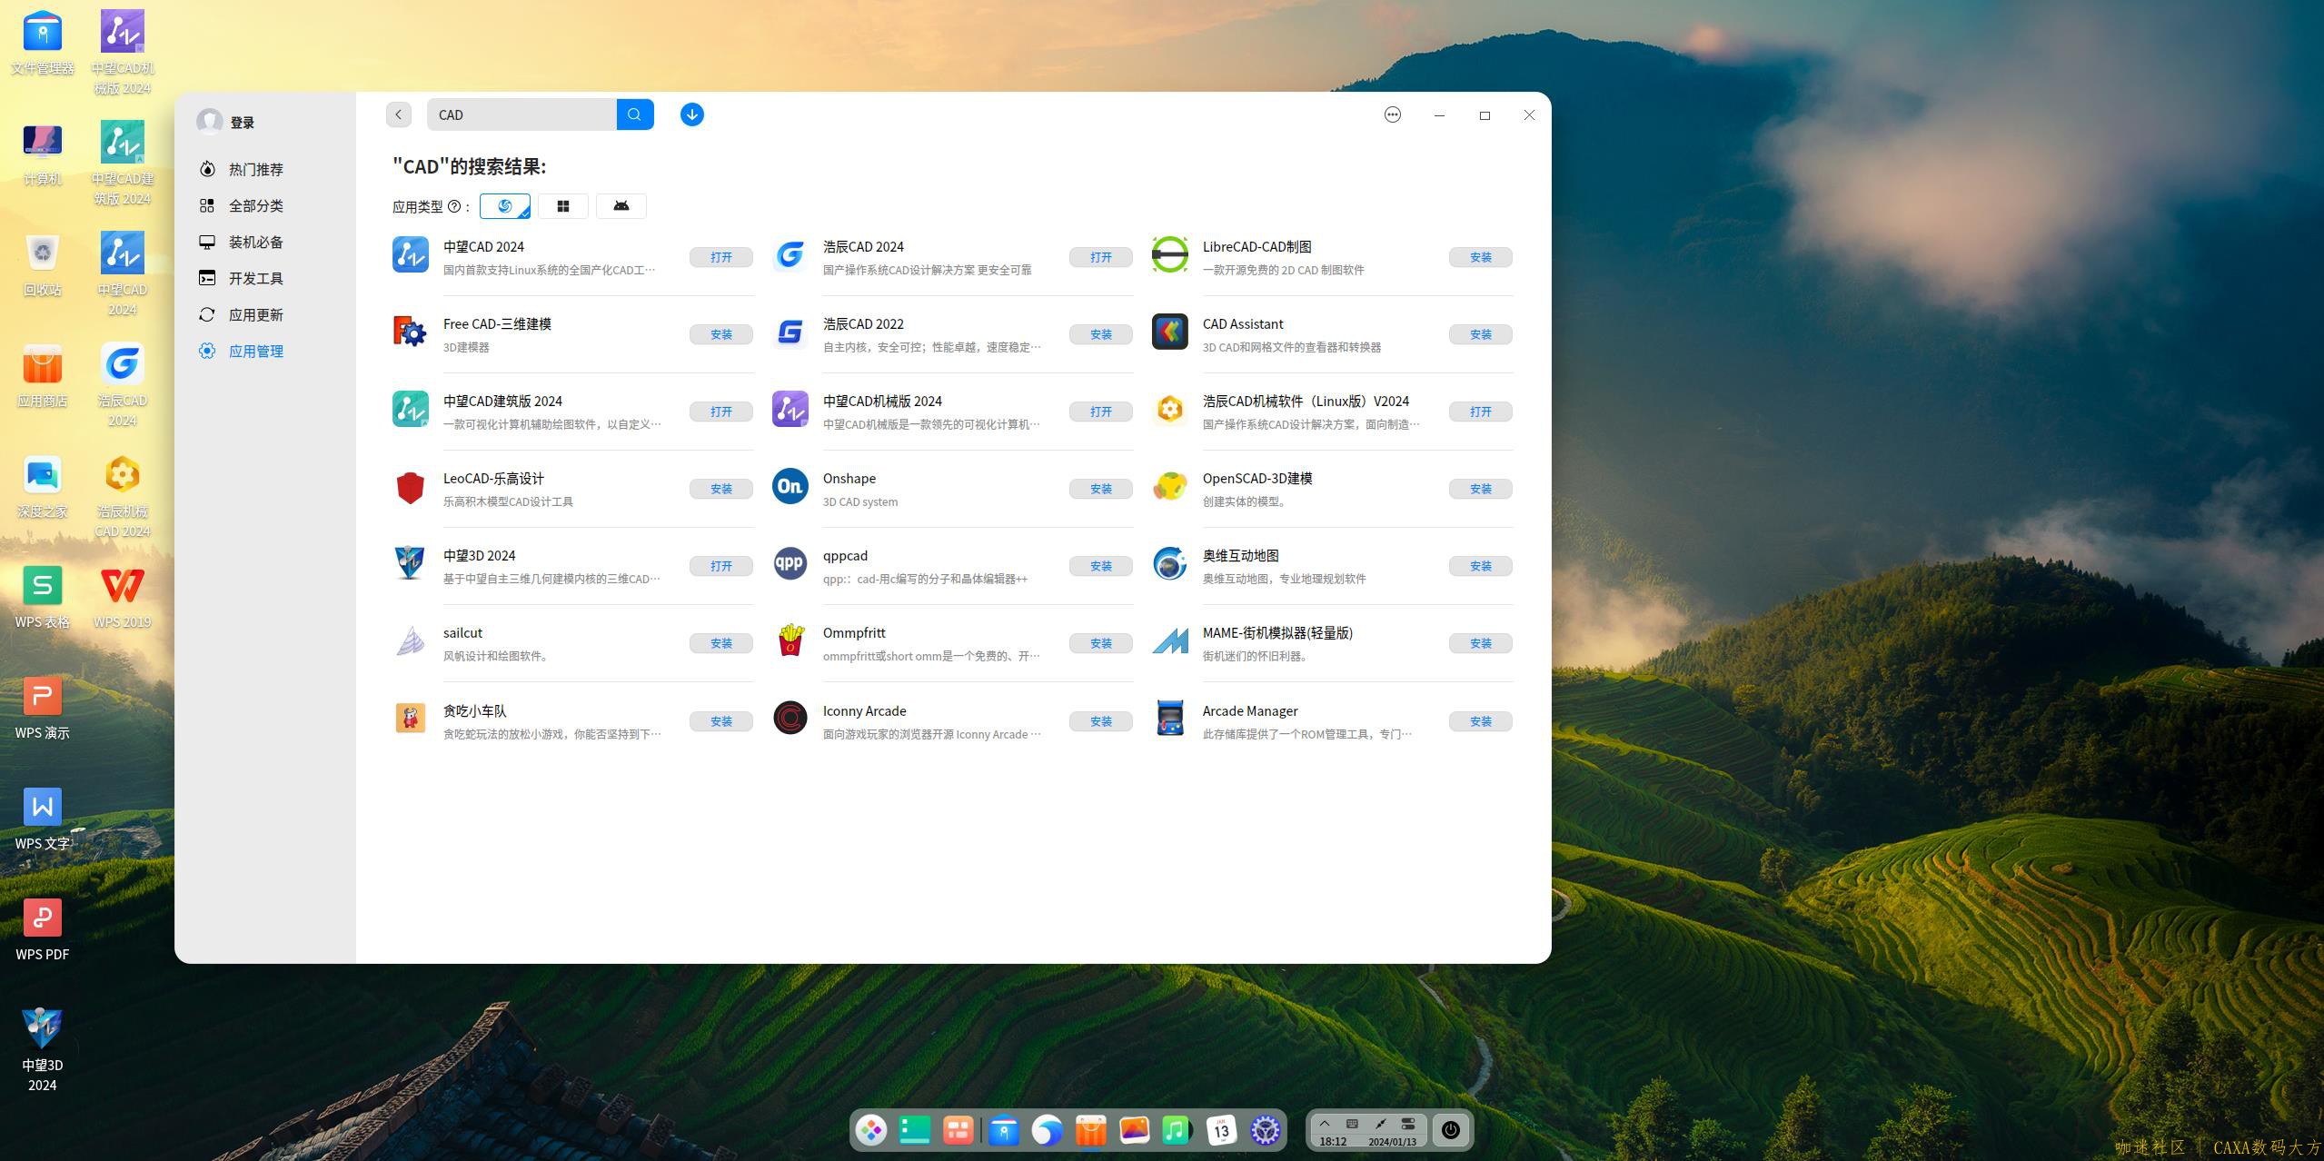This screenshot has width=2324, height=1161.
Task: Open 中望CAD 2024 with 打开 button
Action: tap(720, 257)
